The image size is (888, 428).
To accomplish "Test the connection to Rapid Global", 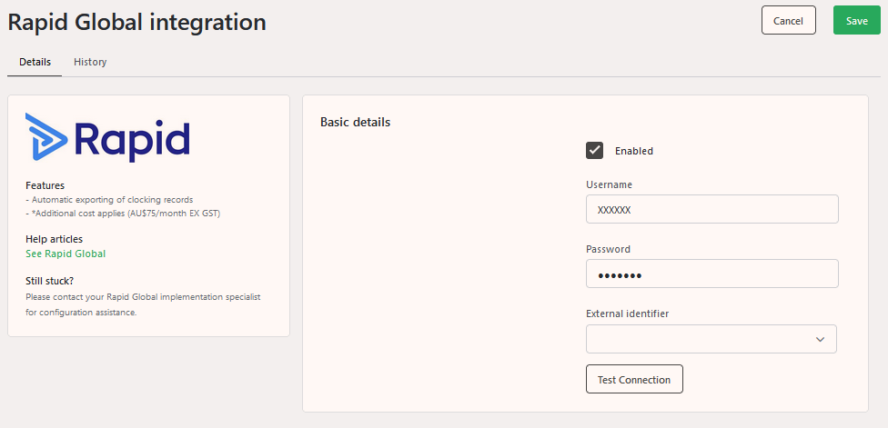I will click(634, 379).
